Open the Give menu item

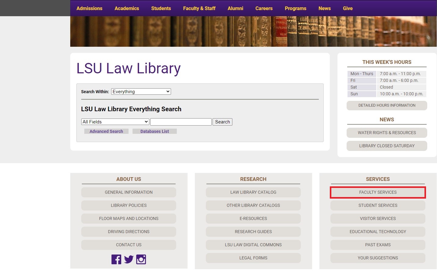(348, 8)
